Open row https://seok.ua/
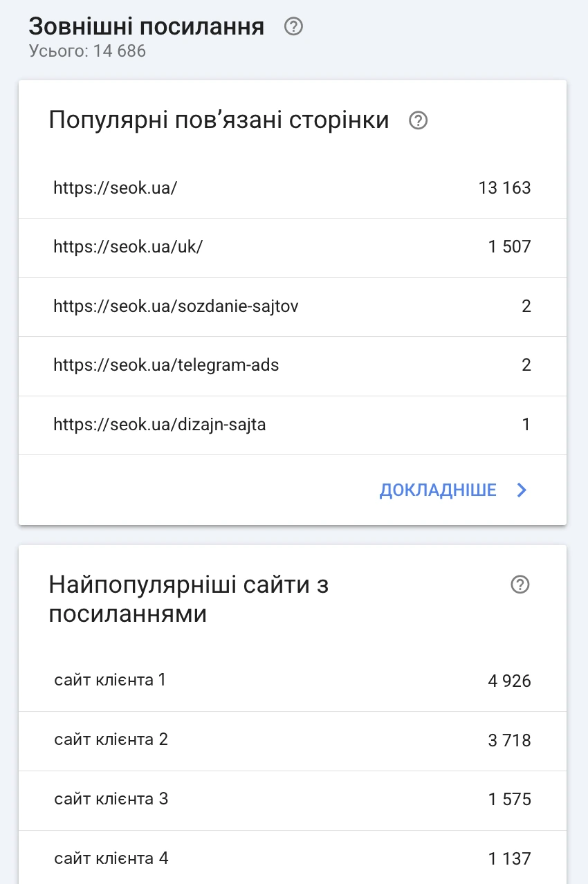The image size is (588, 884). pyautogui.click(x=293, y=188)
